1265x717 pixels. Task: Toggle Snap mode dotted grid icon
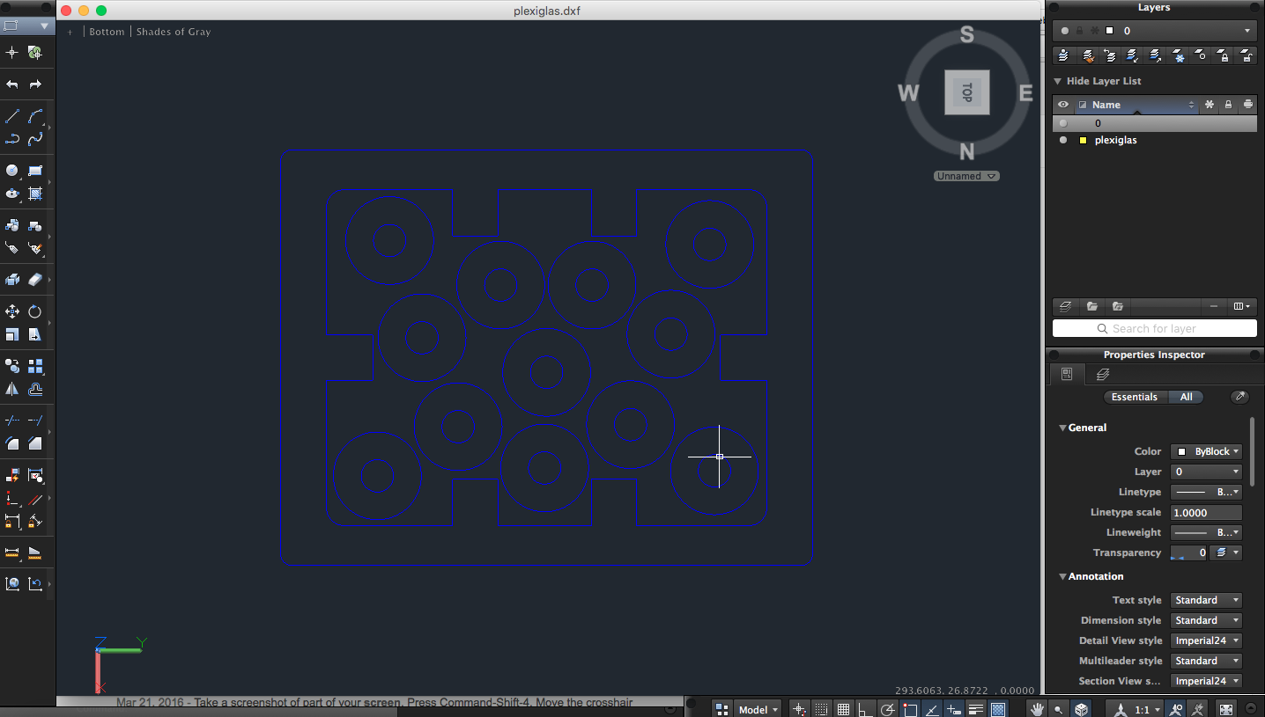(821, 709)
